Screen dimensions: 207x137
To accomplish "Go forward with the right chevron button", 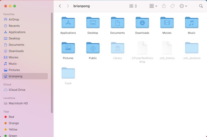I will click(68, 6).
